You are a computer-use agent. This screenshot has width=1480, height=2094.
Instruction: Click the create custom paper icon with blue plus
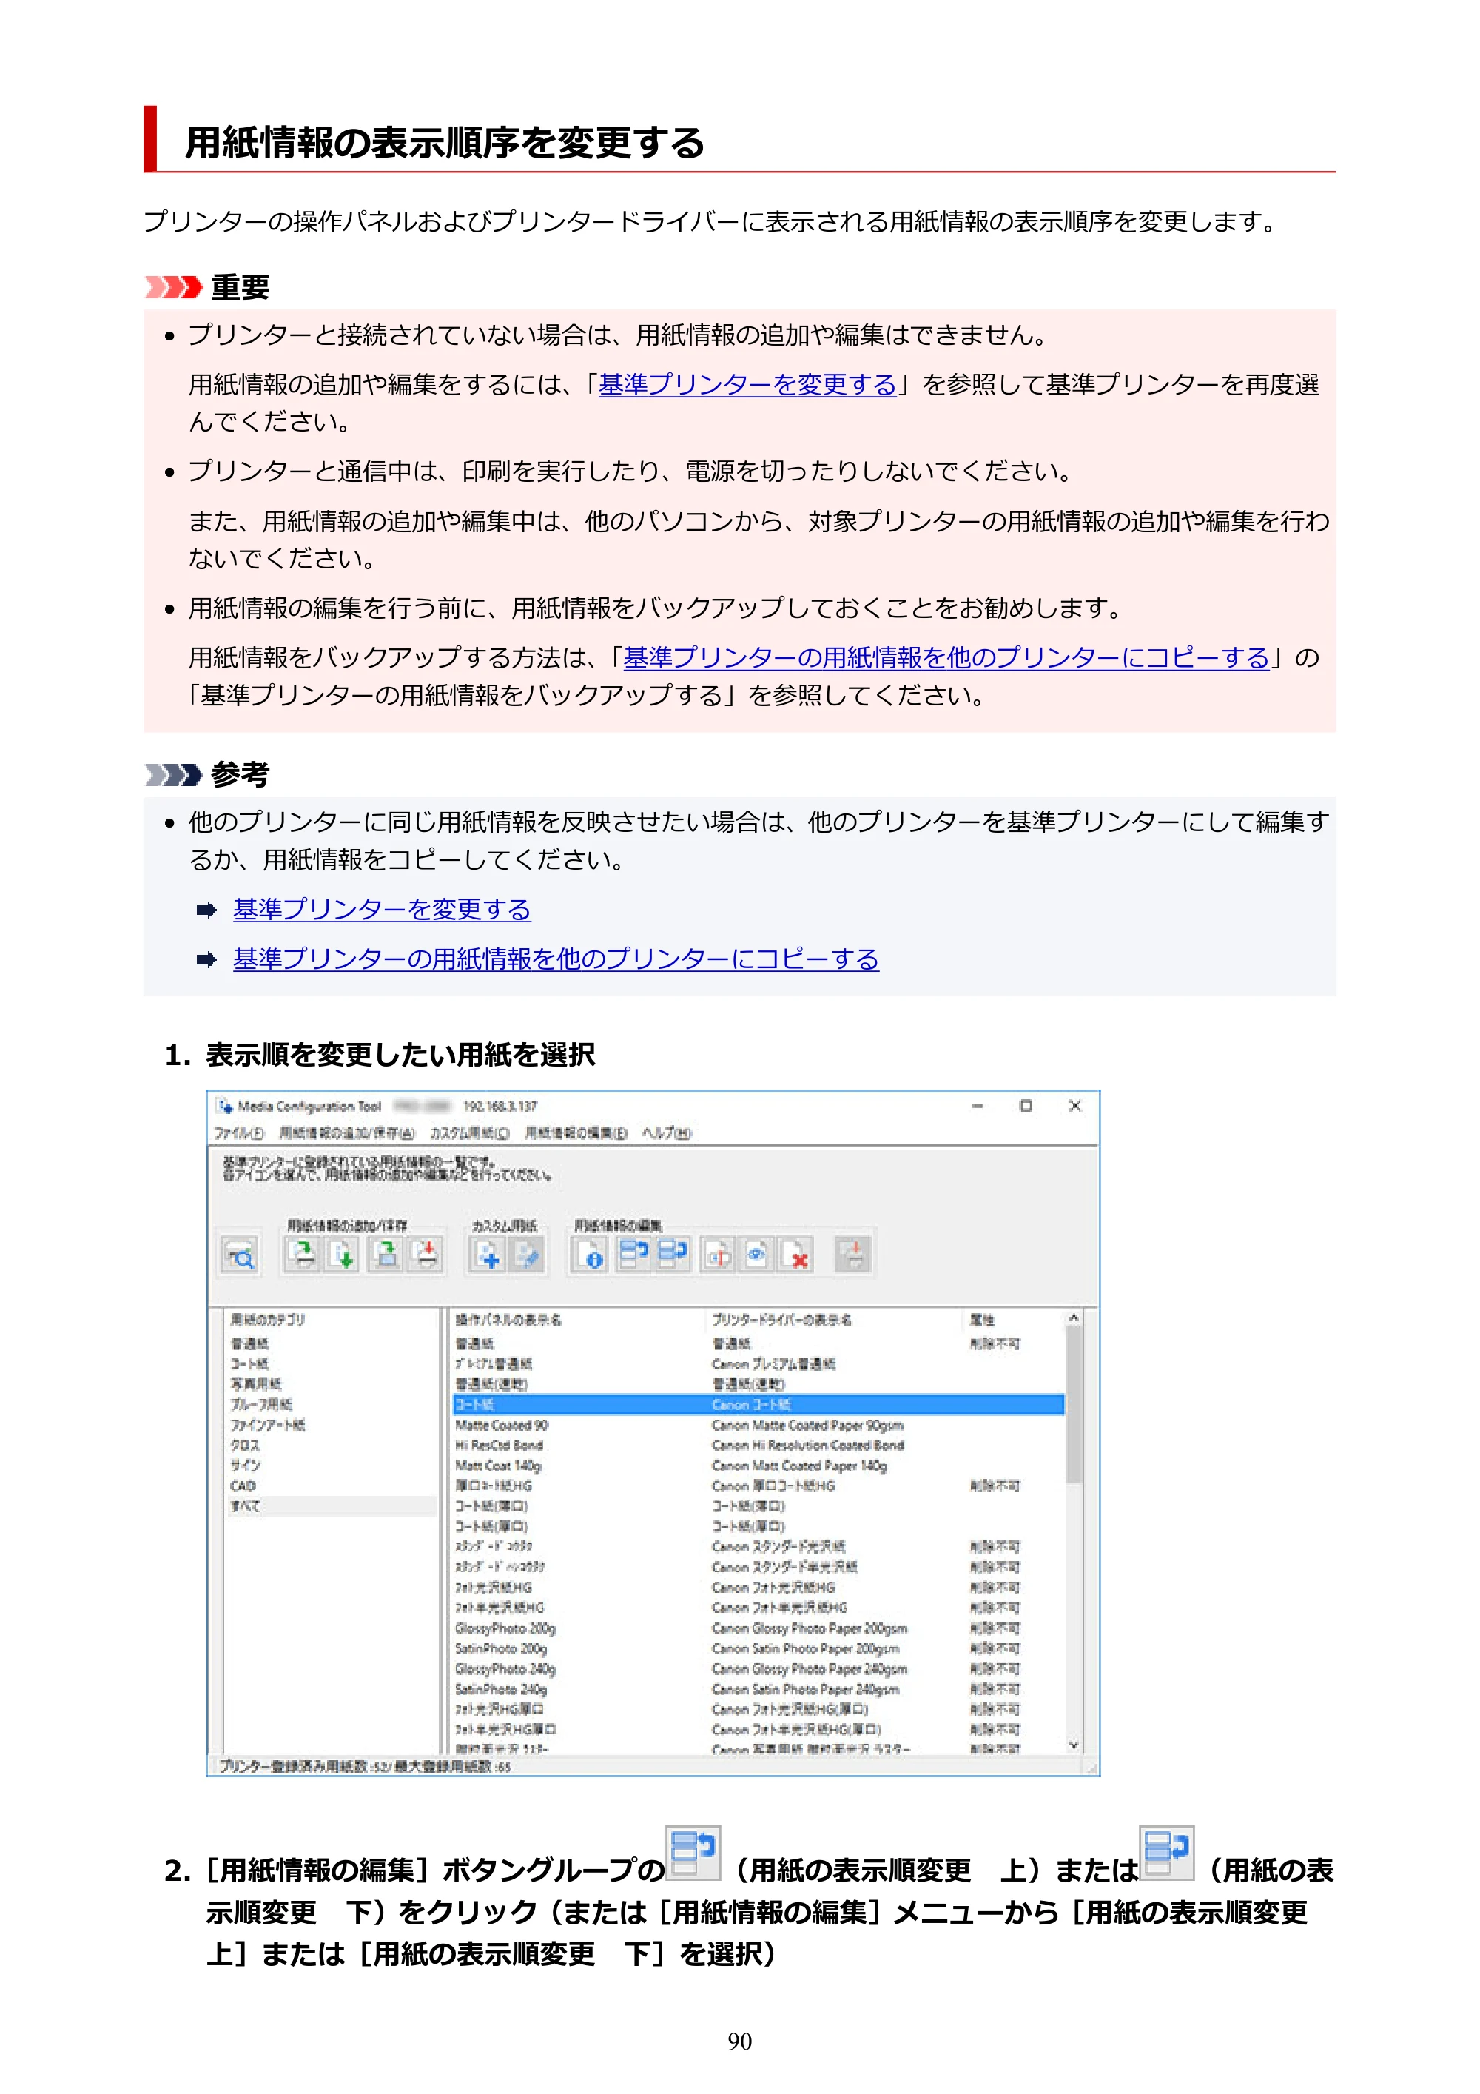[x=488, y=1255]
